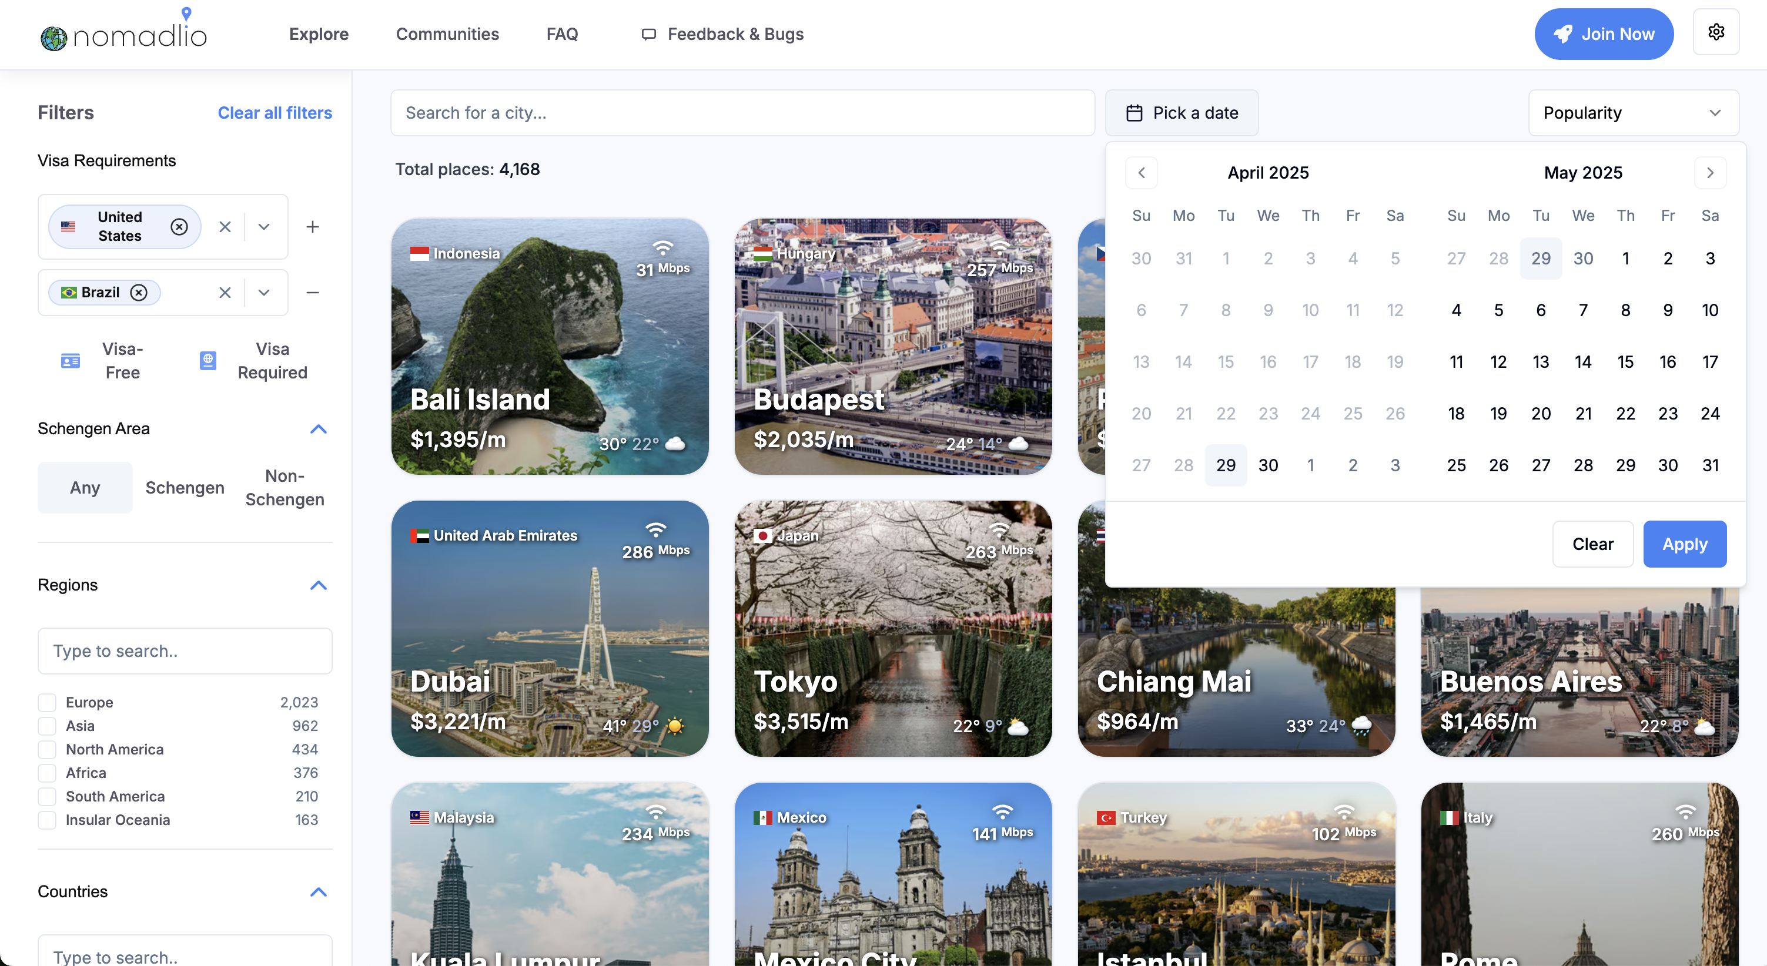Check the Europe region checkbox
This screenshot has width=1767, height=966.
coord(48,703)
